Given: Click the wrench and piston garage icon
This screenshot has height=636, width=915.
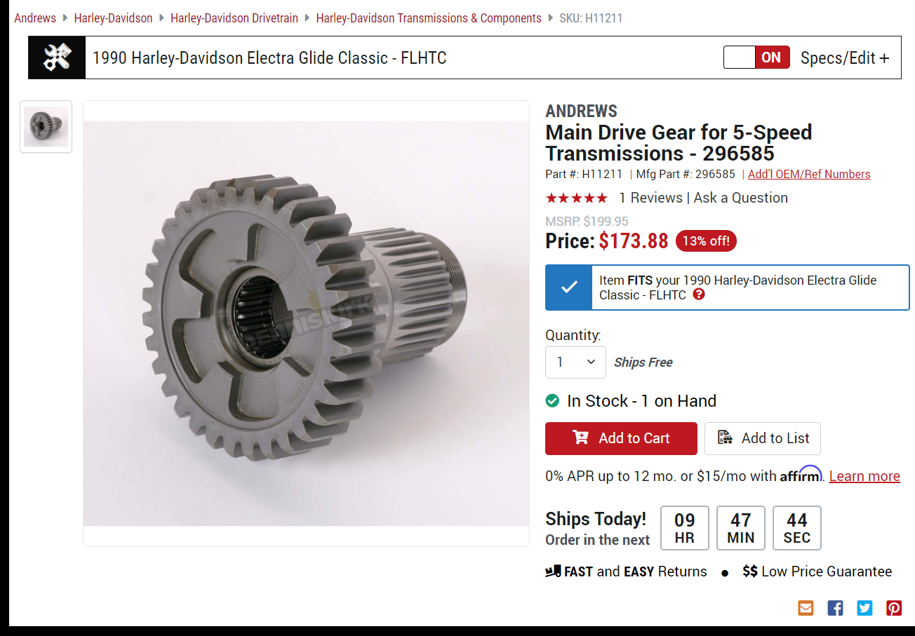Looking at the screenshot, I should (57, 57).
